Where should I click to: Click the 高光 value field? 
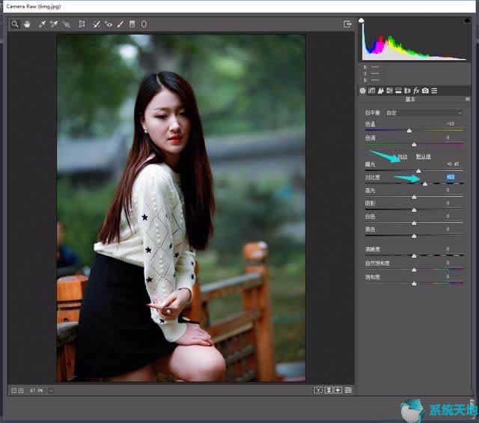pyautogui.click(x=448, y=190)
